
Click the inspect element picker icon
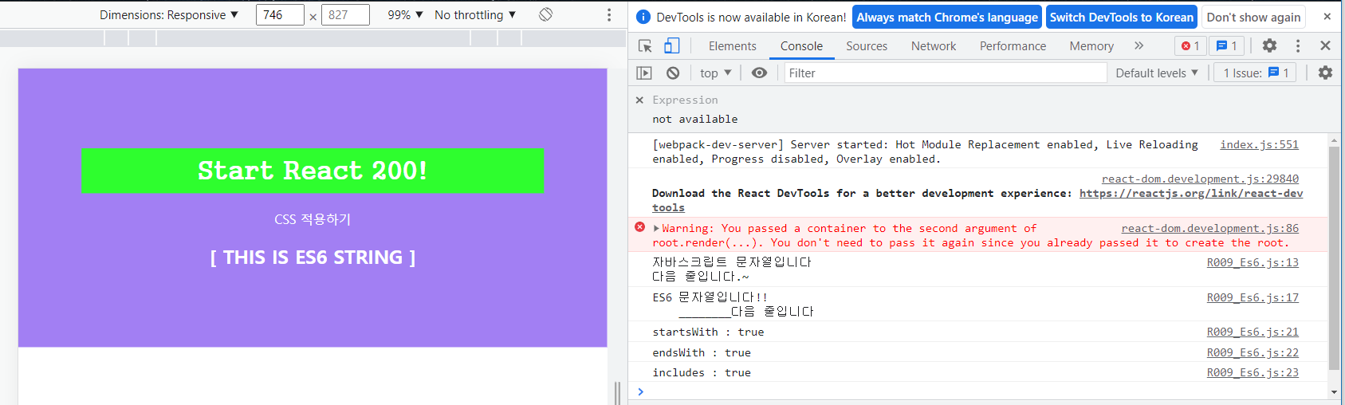[x=645, y=46]
